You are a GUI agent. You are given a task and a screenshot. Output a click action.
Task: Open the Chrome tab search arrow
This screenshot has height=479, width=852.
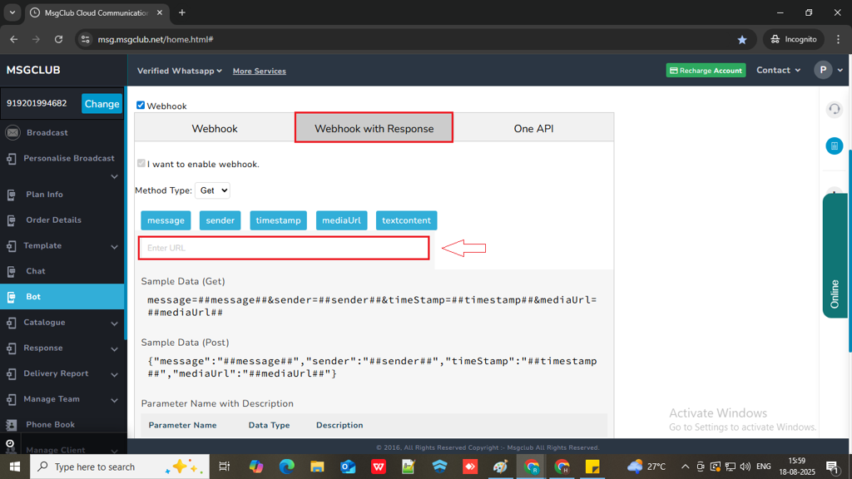tap(12, 12)
